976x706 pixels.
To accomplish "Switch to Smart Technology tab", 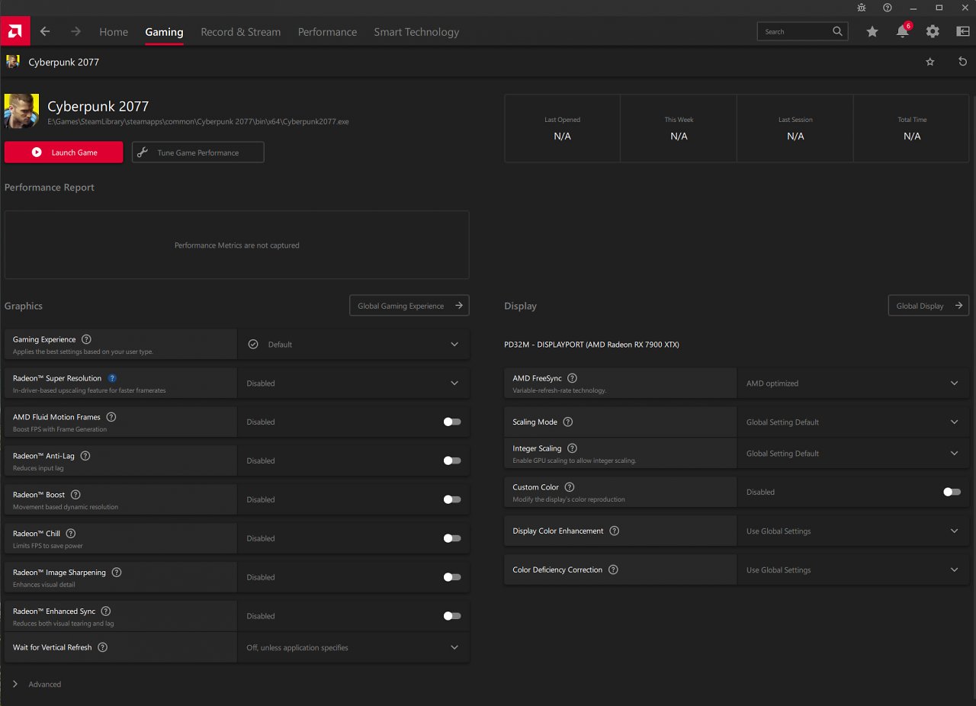I will [x=416, y=32].
